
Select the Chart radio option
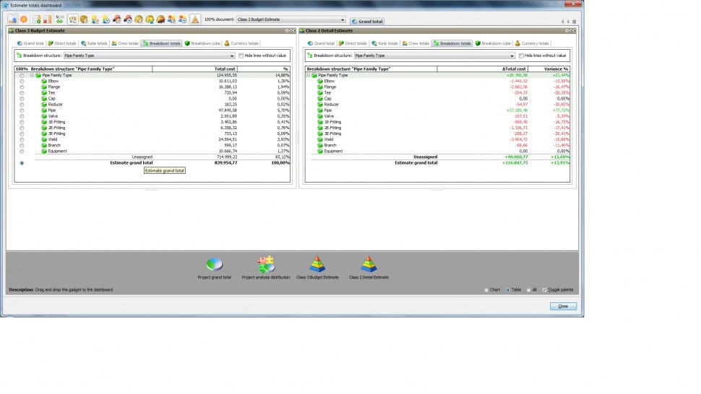(486, 290)
